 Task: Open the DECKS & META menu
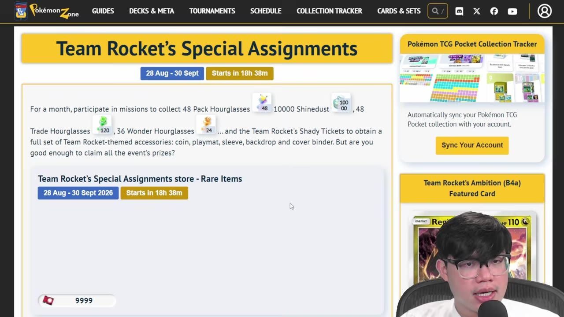click(152, 11)
